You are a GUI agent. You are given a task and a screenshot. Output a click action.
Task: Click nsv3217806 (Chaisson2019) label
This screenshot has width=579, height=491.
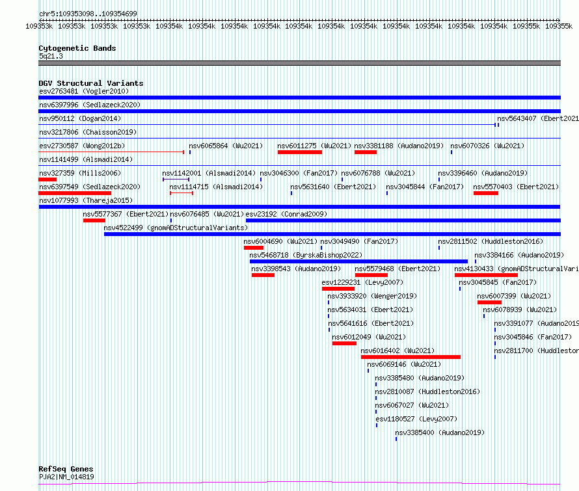coord(88,132)
